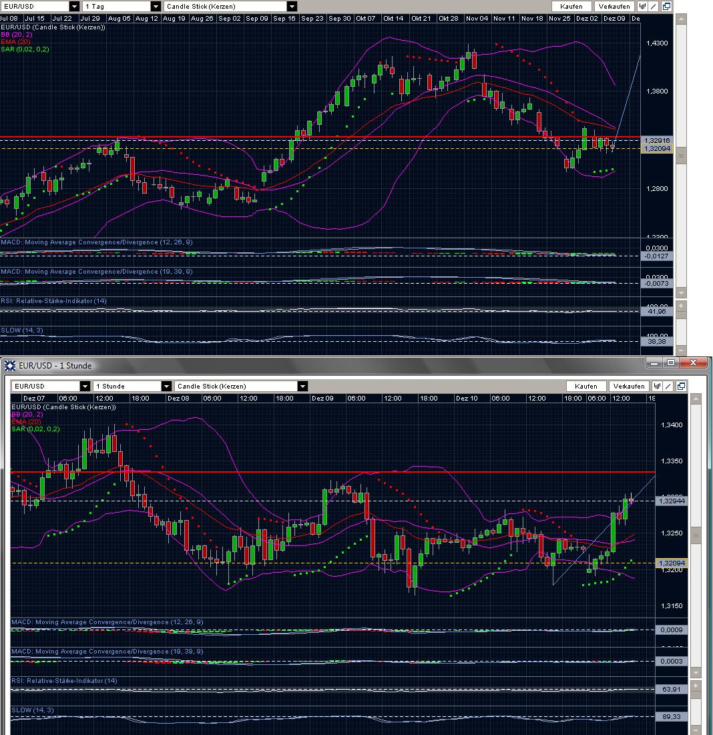Click the 1,32916 price tag on daily axis
The image size is (713, 735).
click(657, 140)
